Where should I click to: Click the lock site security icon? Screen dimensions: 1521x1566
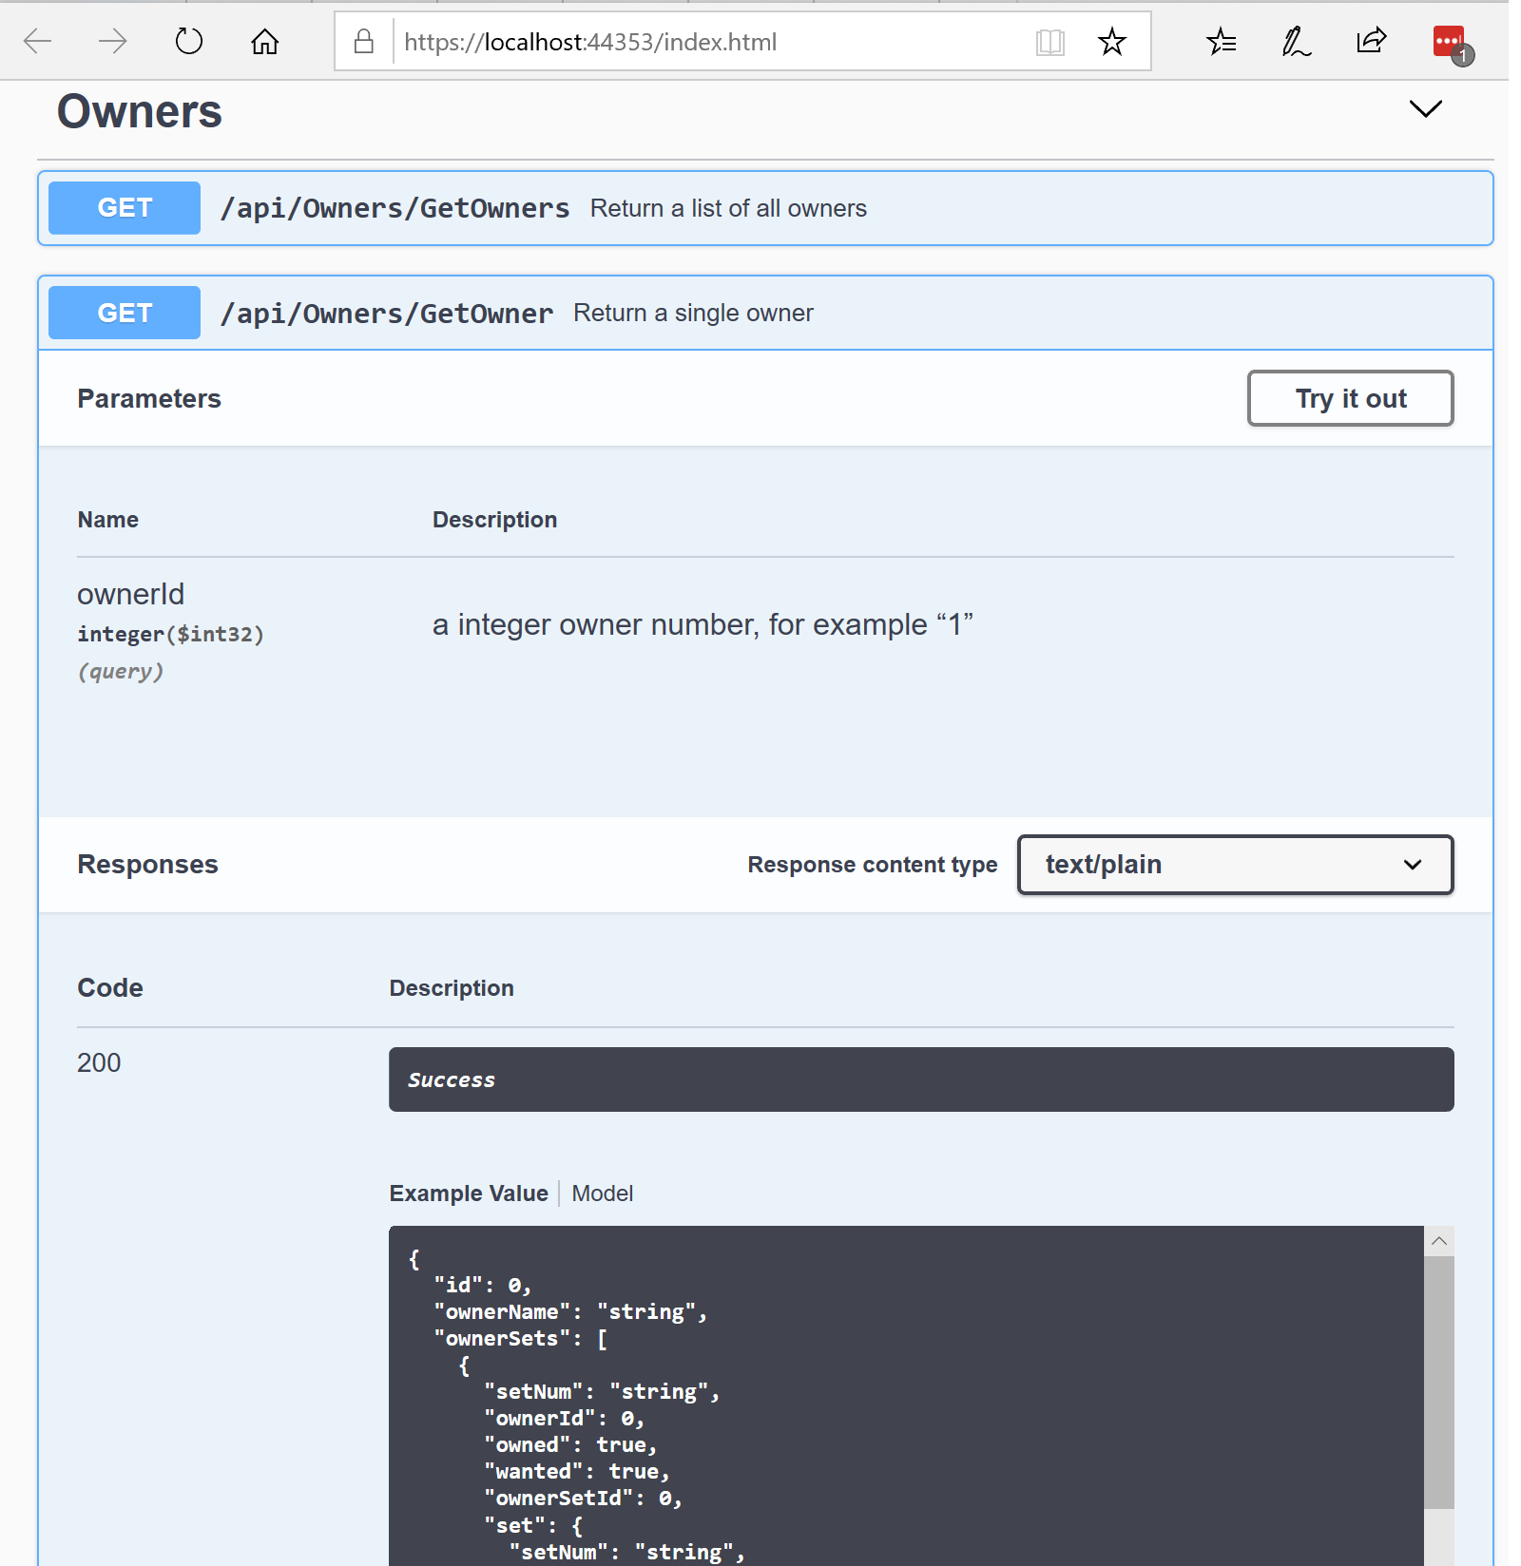click(x=363, y=42)
